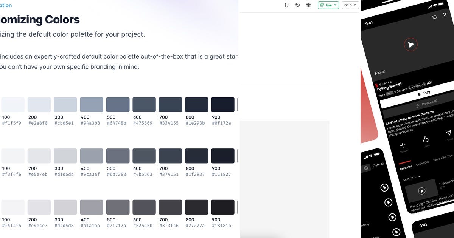
Task: Select the slate 500 color swatch #64748b
Action: click(x=118, y=104)
